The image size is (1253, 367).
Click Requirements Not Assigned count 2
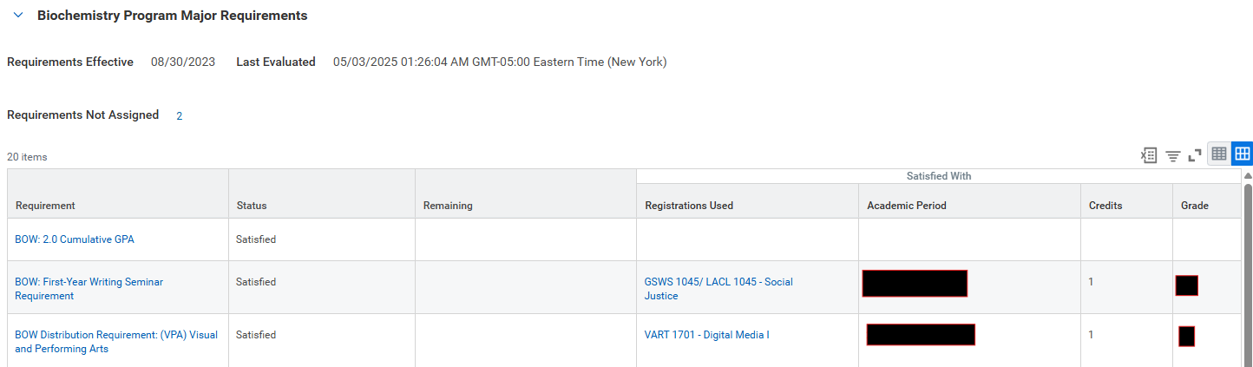[180, 116]
